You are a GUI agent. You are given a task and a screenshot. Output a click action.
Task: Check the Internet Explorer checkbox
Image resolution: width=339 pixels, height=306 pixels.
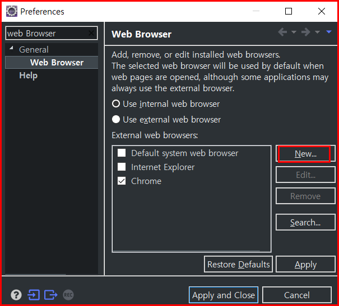tap(122, 167)
